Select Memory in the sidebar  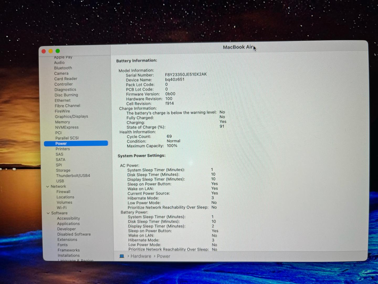coord(62,122)
